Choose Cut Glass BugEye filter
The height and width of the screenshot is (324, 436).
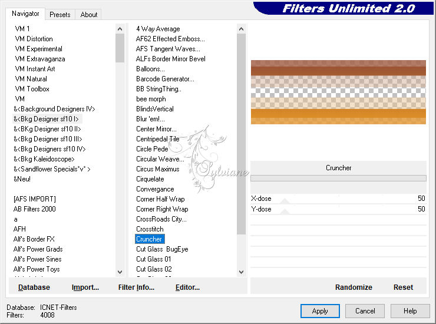tap(162, 249)
